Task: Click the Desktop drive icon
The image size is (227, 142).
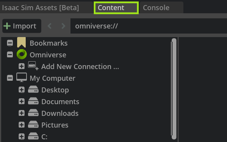Action: pos(33,89)
